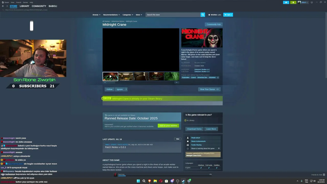
Task: Click the plus button to add tags
Action: pyautogui.click(x=218, y=77)
